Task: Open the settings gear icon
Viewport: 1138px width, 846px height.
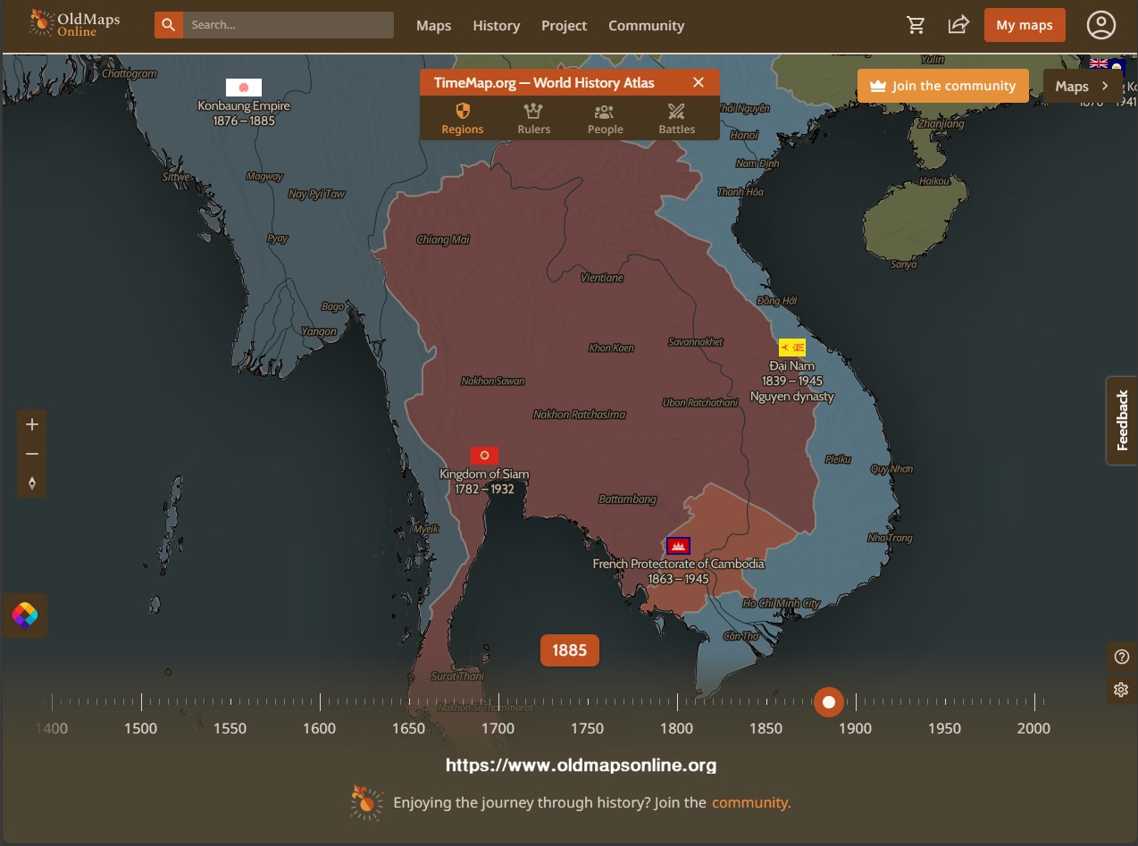Action: [1122, 690]
